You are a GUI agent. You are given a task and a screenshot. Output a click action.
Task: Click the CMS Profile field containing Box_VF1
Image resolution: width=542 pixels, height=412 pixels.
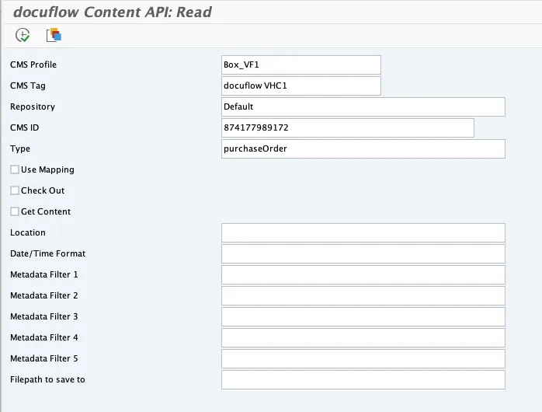(x=301, y=65)
